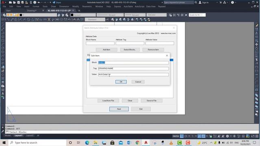The image size is (260, 146).
Task: Switch to the Drawing1 file tab
Action: click(x=32, y=11)
